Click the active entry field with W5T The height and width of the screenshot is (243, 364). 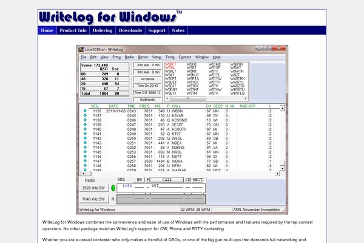[x=161, y=188]
